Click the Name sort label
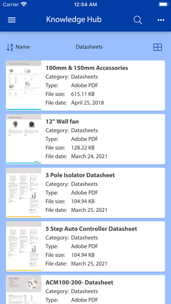 pyautogui.click(x=23, y=47)
